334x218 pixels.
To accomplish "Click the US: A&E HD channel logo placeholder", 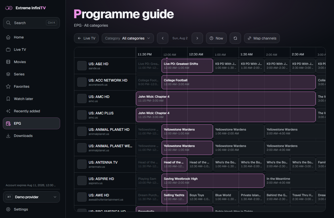I will click(x=82, y=66).
